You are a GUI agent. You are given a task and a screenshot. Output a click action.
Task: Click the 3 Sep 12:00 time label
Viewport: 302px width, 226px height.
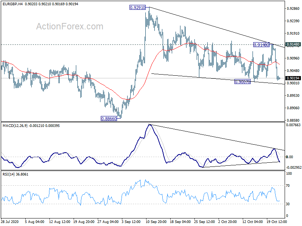coord(131,221)
